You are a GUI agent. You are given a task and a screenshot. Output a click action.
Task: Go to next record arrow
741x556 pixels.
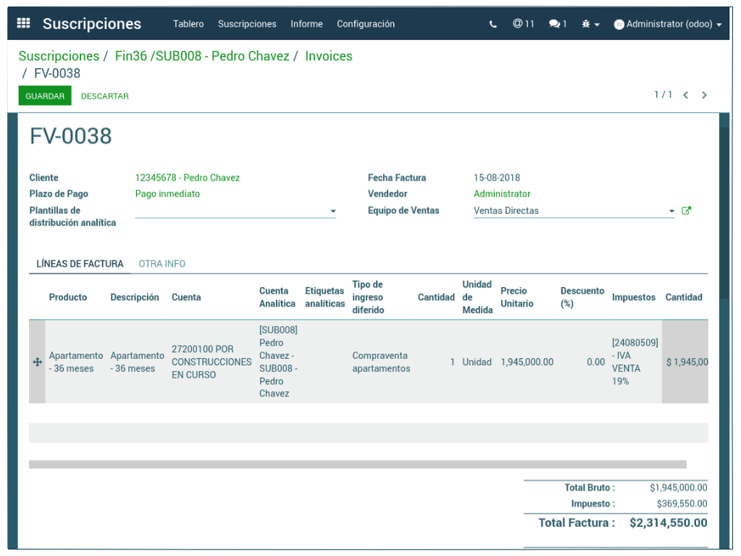pos(704,95)
